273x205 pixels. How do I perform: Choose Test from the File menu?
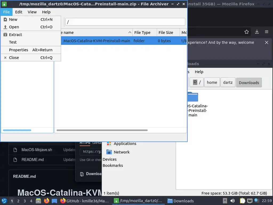tap(31, 42)
